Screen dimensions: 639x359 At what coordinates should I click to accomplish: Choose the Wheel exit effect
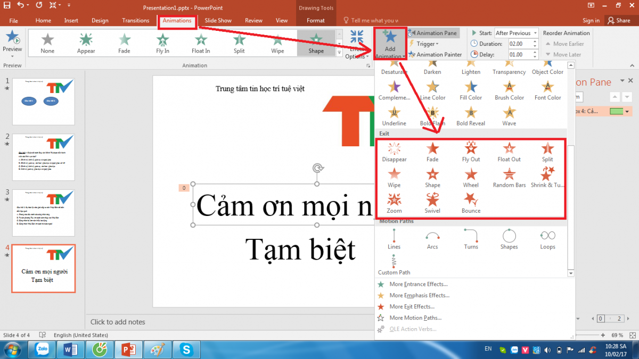coord(471,178)
